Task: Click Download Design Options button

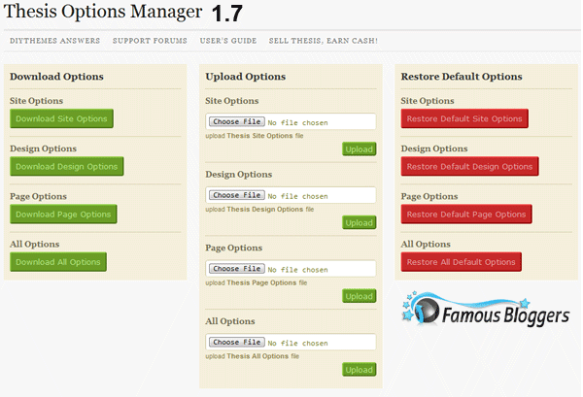Action: [x=66, y=166]
